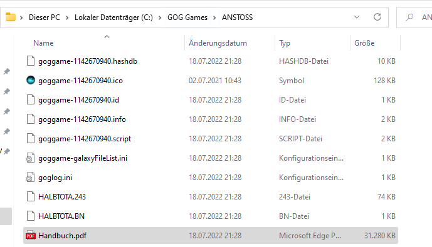Select ANSTOSS breadcrumb segment
The width and height of the screenshot is (432, 247).
coord(237,18)
